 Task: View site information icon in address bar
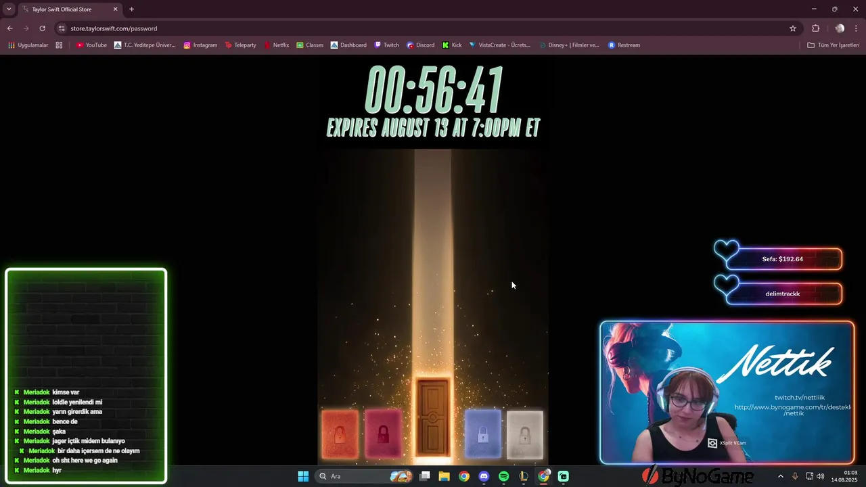point(62,28)
